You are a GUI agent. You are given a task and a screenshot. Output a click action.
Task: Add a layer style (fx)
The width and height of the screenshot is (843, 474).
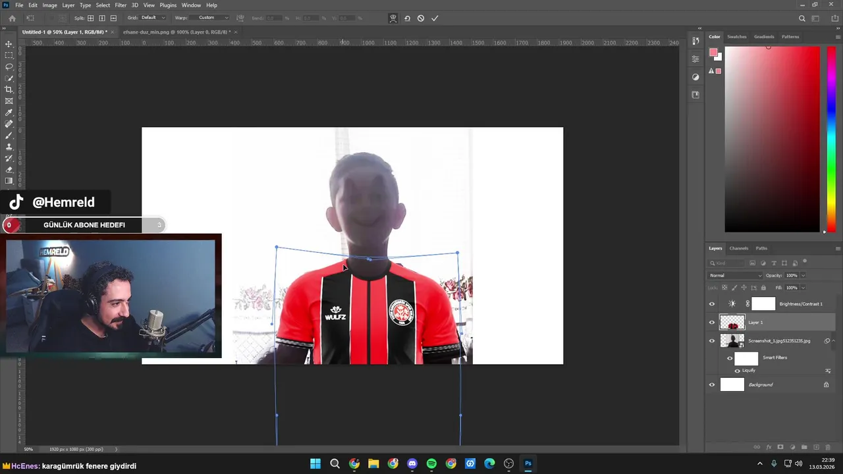[769, 448]
